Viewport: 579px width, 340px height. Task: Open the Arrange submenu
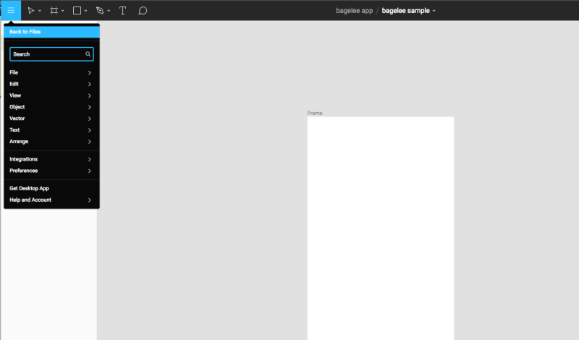click(x=51, y=141)
